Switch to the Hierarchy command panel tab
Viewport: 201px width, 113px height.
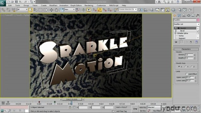point(184,16)
